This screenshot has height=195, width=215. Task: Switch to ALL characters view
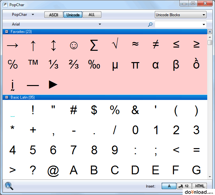92,15
